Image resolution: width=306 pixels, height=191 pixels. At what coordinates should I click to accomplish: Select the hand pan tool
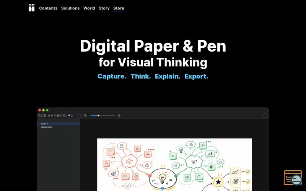point(49,116)
